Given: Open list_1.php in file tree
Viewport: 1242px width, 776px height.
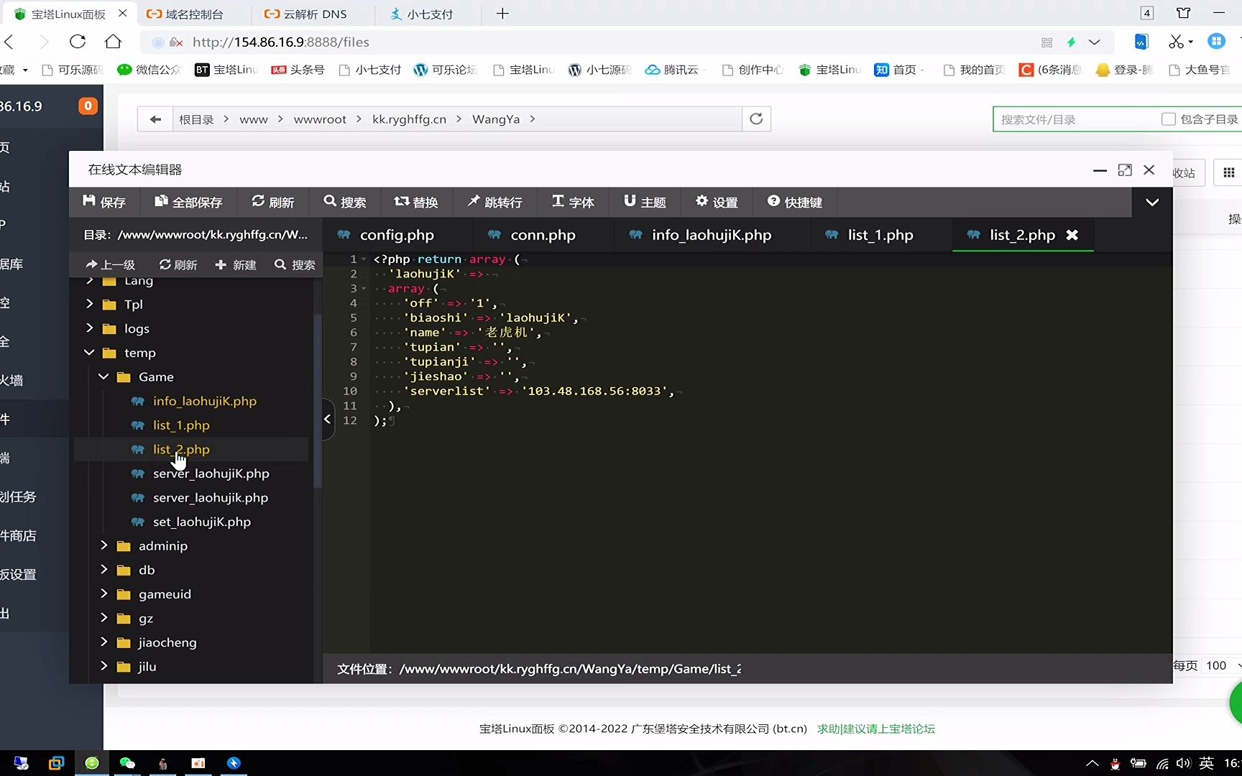Looking at the screenshot, I should point(181,425).
